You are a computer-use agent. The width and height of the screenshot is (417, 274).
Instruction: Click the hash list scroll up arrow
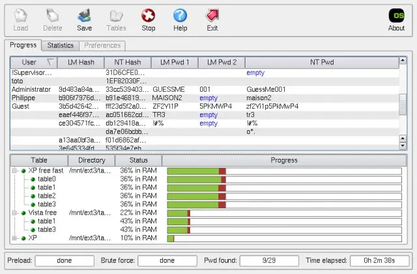tap(403, 61)
